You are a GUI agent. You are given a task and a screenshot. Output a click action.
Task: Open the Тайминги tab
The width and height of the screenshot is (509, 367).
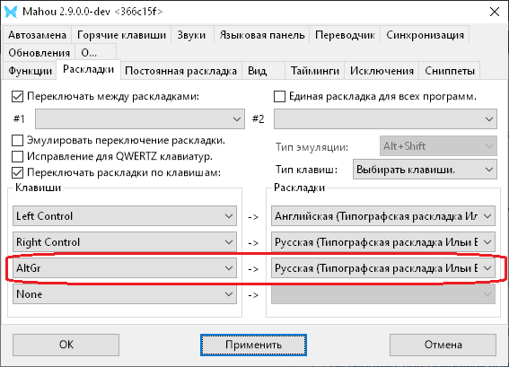pyautogui.click(x=314, y=71)
